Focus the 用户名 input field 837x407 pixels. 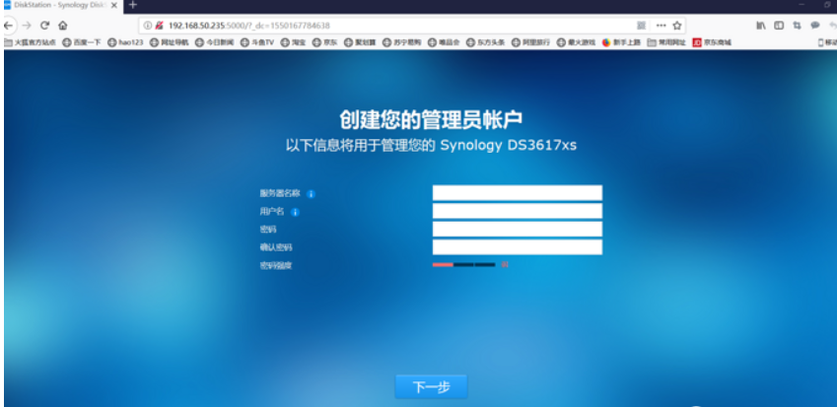pyautogui.click(x=518, y=211)
